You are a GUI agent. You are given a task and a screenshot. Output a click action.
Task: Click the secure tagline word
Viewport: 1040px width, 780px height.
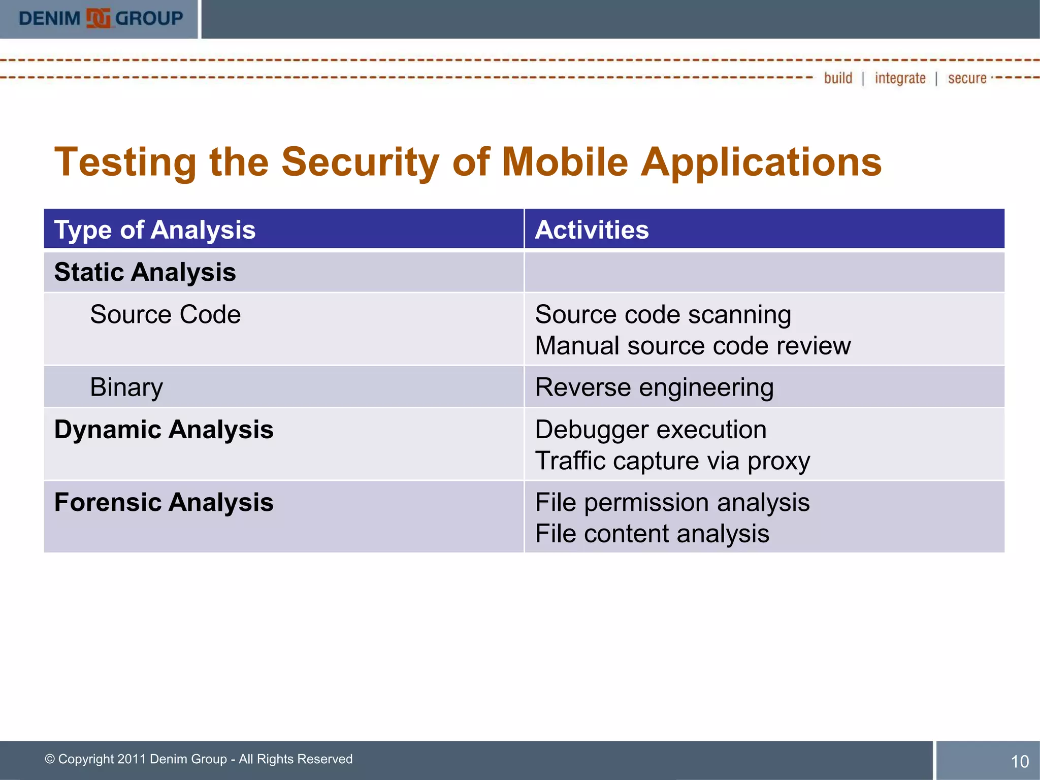967,78
